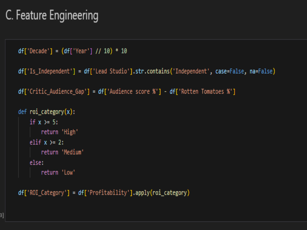Click the df['ROI_Category'] apply line

pyautogui.click(x=104, y=193)
